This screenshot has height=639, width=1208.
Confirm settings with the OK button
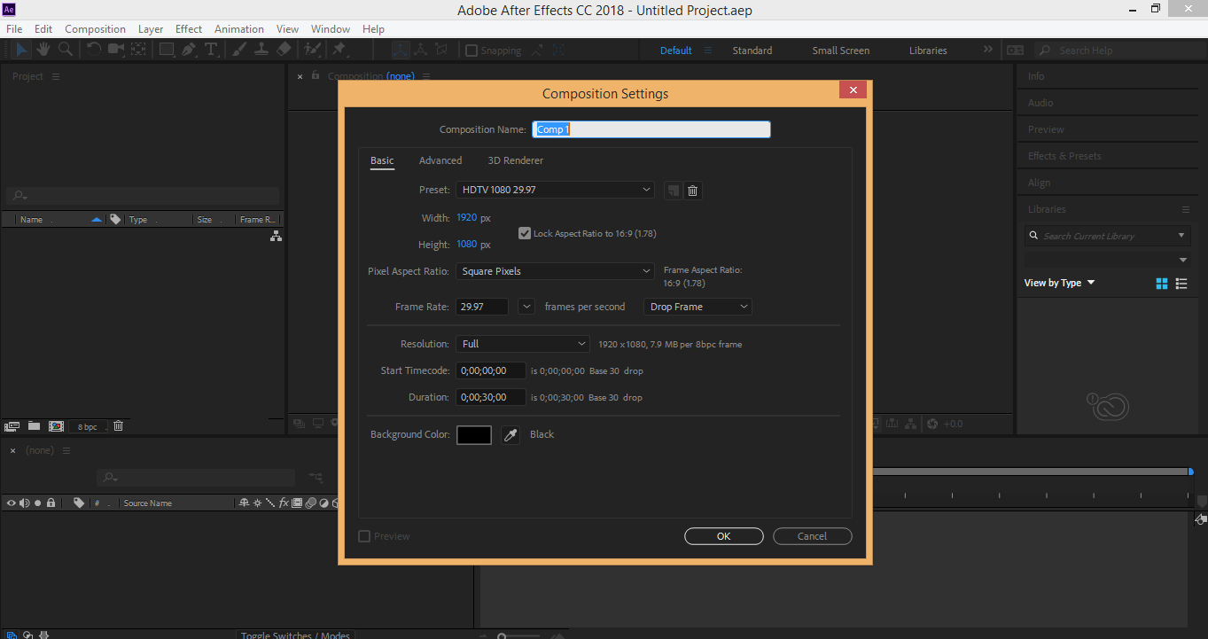pos(723,536)
